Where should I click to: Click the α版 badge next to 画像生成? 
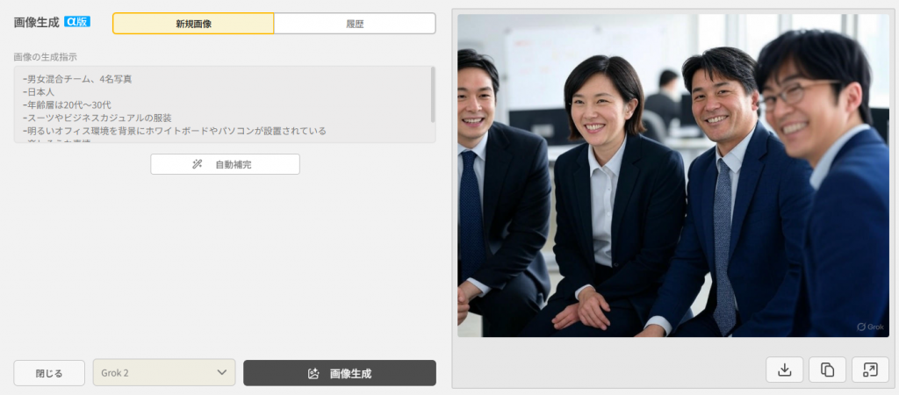(x=77, y=22)
